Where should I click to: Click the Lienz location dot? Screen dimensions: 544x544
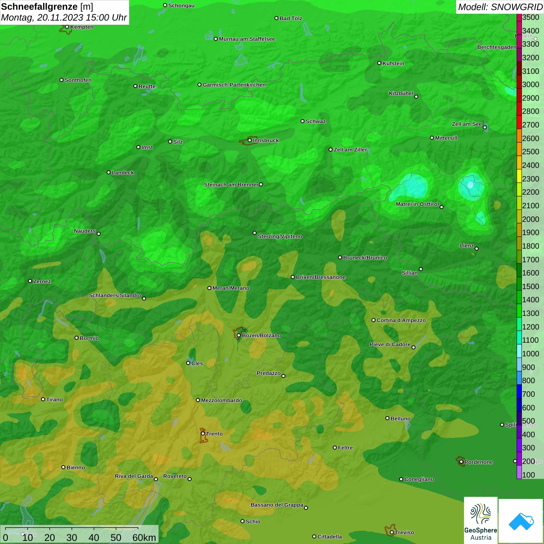pyautogui.click(x=477, y=249)
